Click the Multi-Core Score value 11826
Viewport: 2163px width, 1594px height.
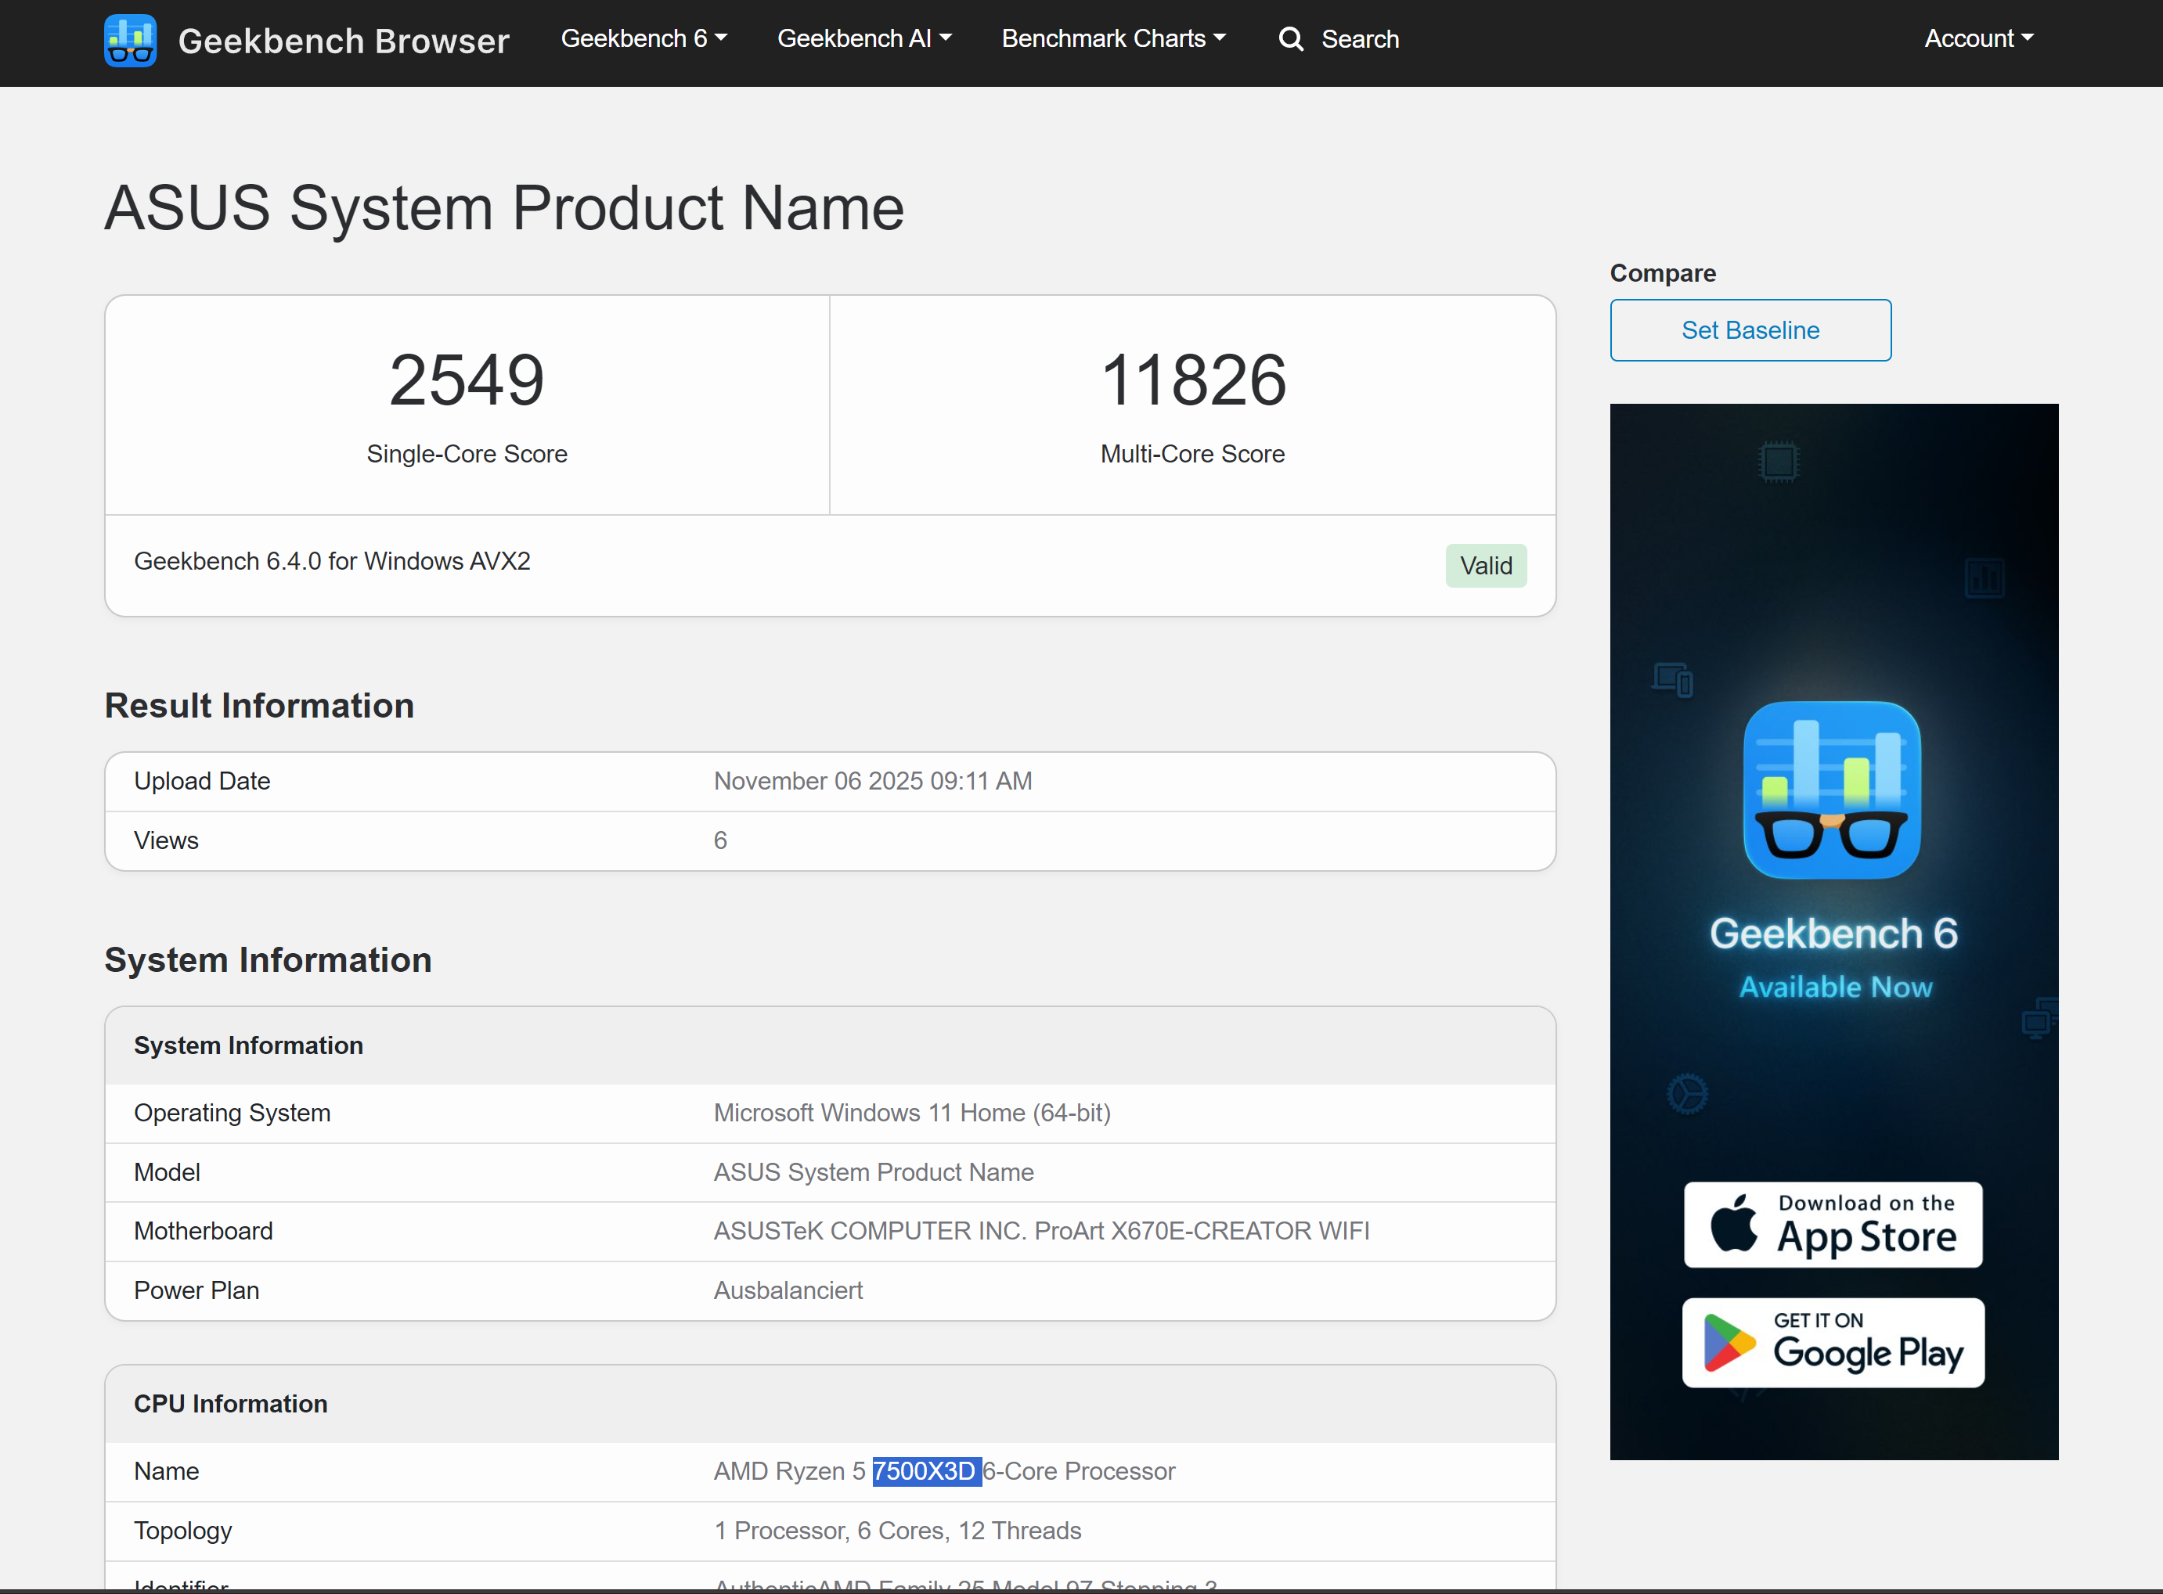coord(1192,378)
